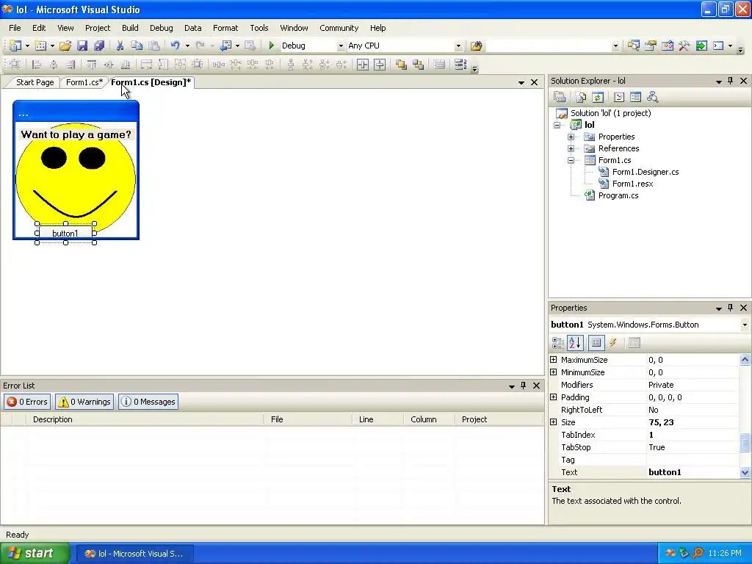Click the Properties panel scrollbar thumb

[745, 443]
